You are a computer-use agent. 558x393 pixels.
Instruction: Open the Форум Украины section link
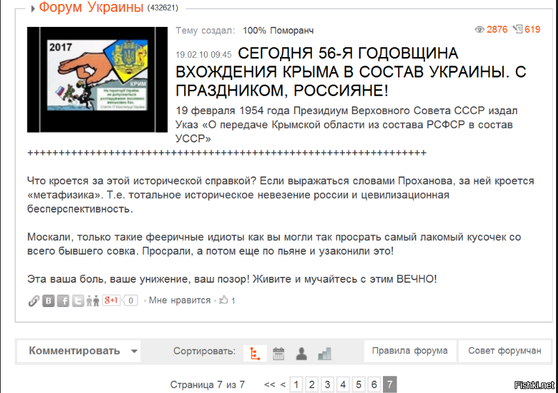point(91,7)
